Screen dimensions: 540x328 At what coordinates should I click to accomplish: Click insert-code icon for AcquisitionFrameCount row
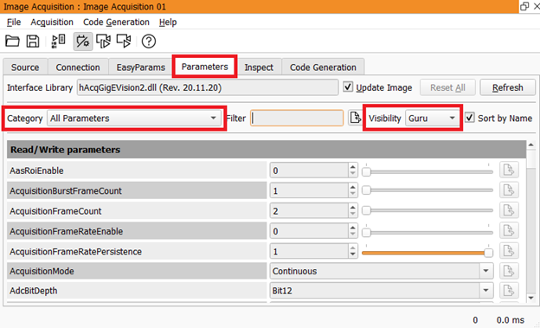509,211
